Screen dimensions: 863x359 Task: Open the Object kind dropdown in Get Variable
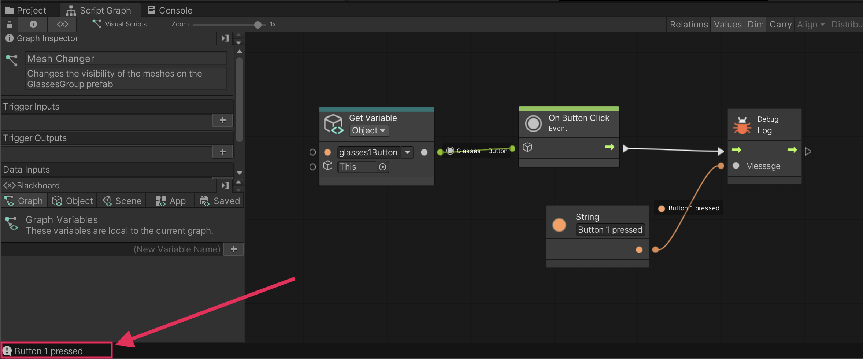(x=368, y=131)
